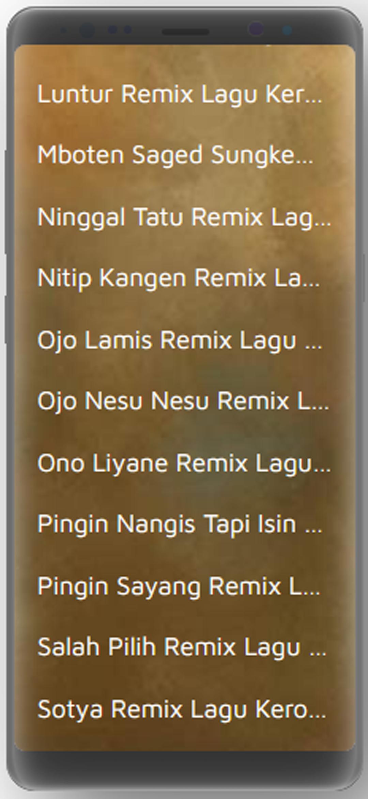
Task: Click the word Luntur in first item
Action: [x=75, y=94]
